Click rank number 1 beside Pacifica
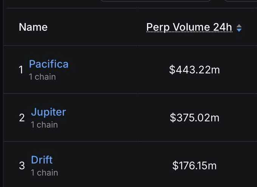This screenshot has height=187, width=257. tap(21, 70)
